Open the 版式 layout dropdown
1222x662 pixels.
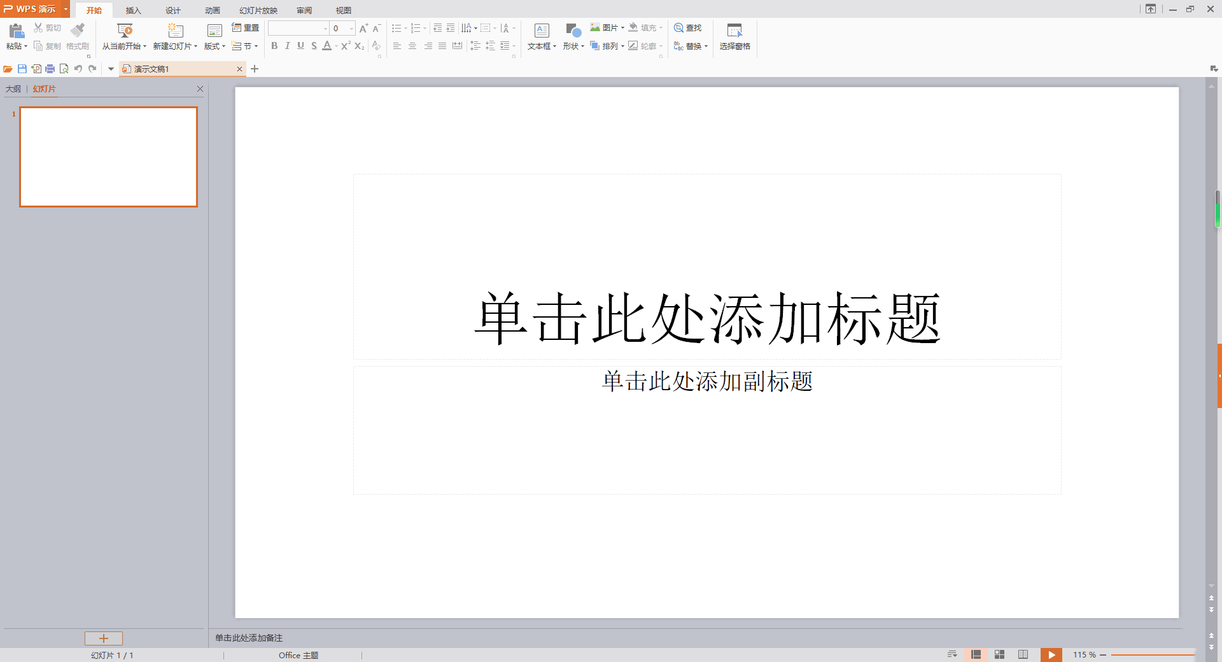click(214, 46)
